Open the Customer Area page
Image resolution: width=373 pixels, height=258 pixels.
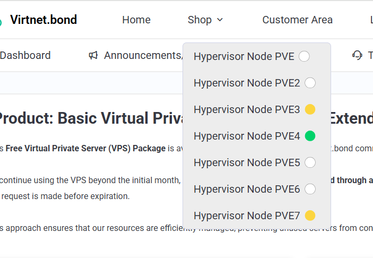pyautogui.click(x=297, y=20)
